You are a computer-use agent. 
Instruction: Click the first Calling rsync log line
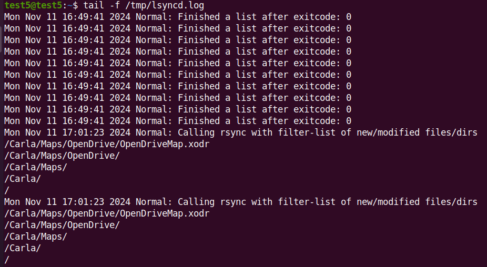click(240, 132)
